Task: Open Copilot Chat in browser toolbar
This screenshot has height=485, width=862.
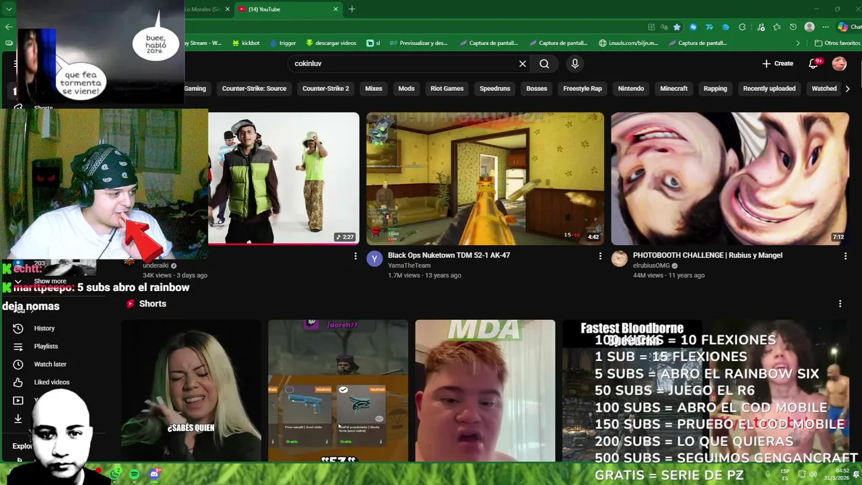Action: pos(848,27)
